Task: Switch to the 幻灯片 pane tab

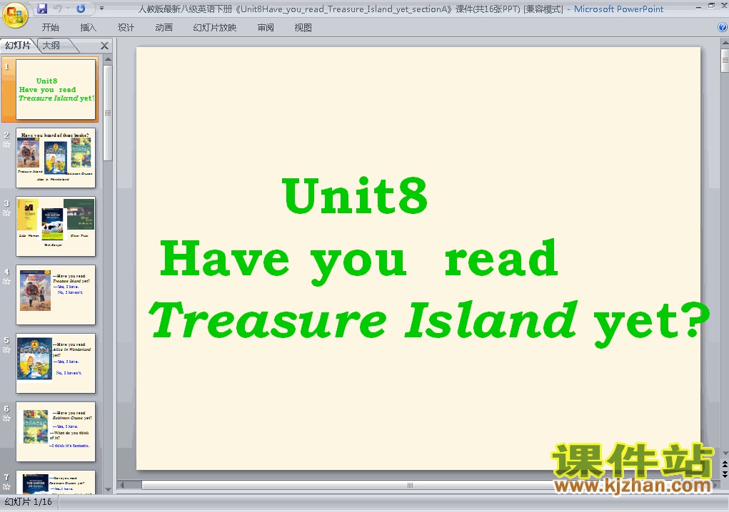Action: [18, 46]
